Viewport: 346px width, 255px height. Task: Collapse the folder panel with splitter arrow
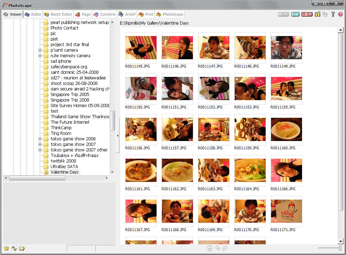click(x=118, y=135)
